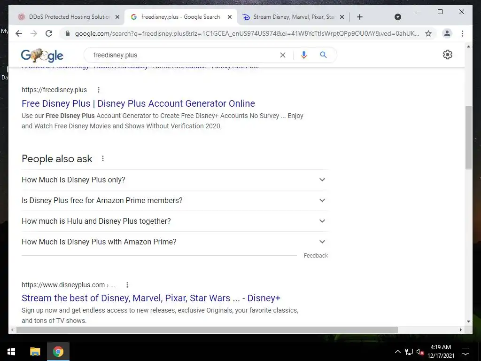Screen dimensions: 481x361
Task: Close the Stream Disney, Marvel tab
Action: pyautogui.click(x=342, y=17)
